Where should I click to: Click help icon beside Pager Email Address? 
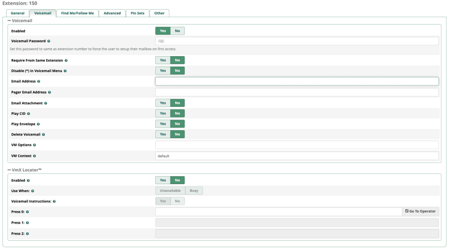click(50, 92)
